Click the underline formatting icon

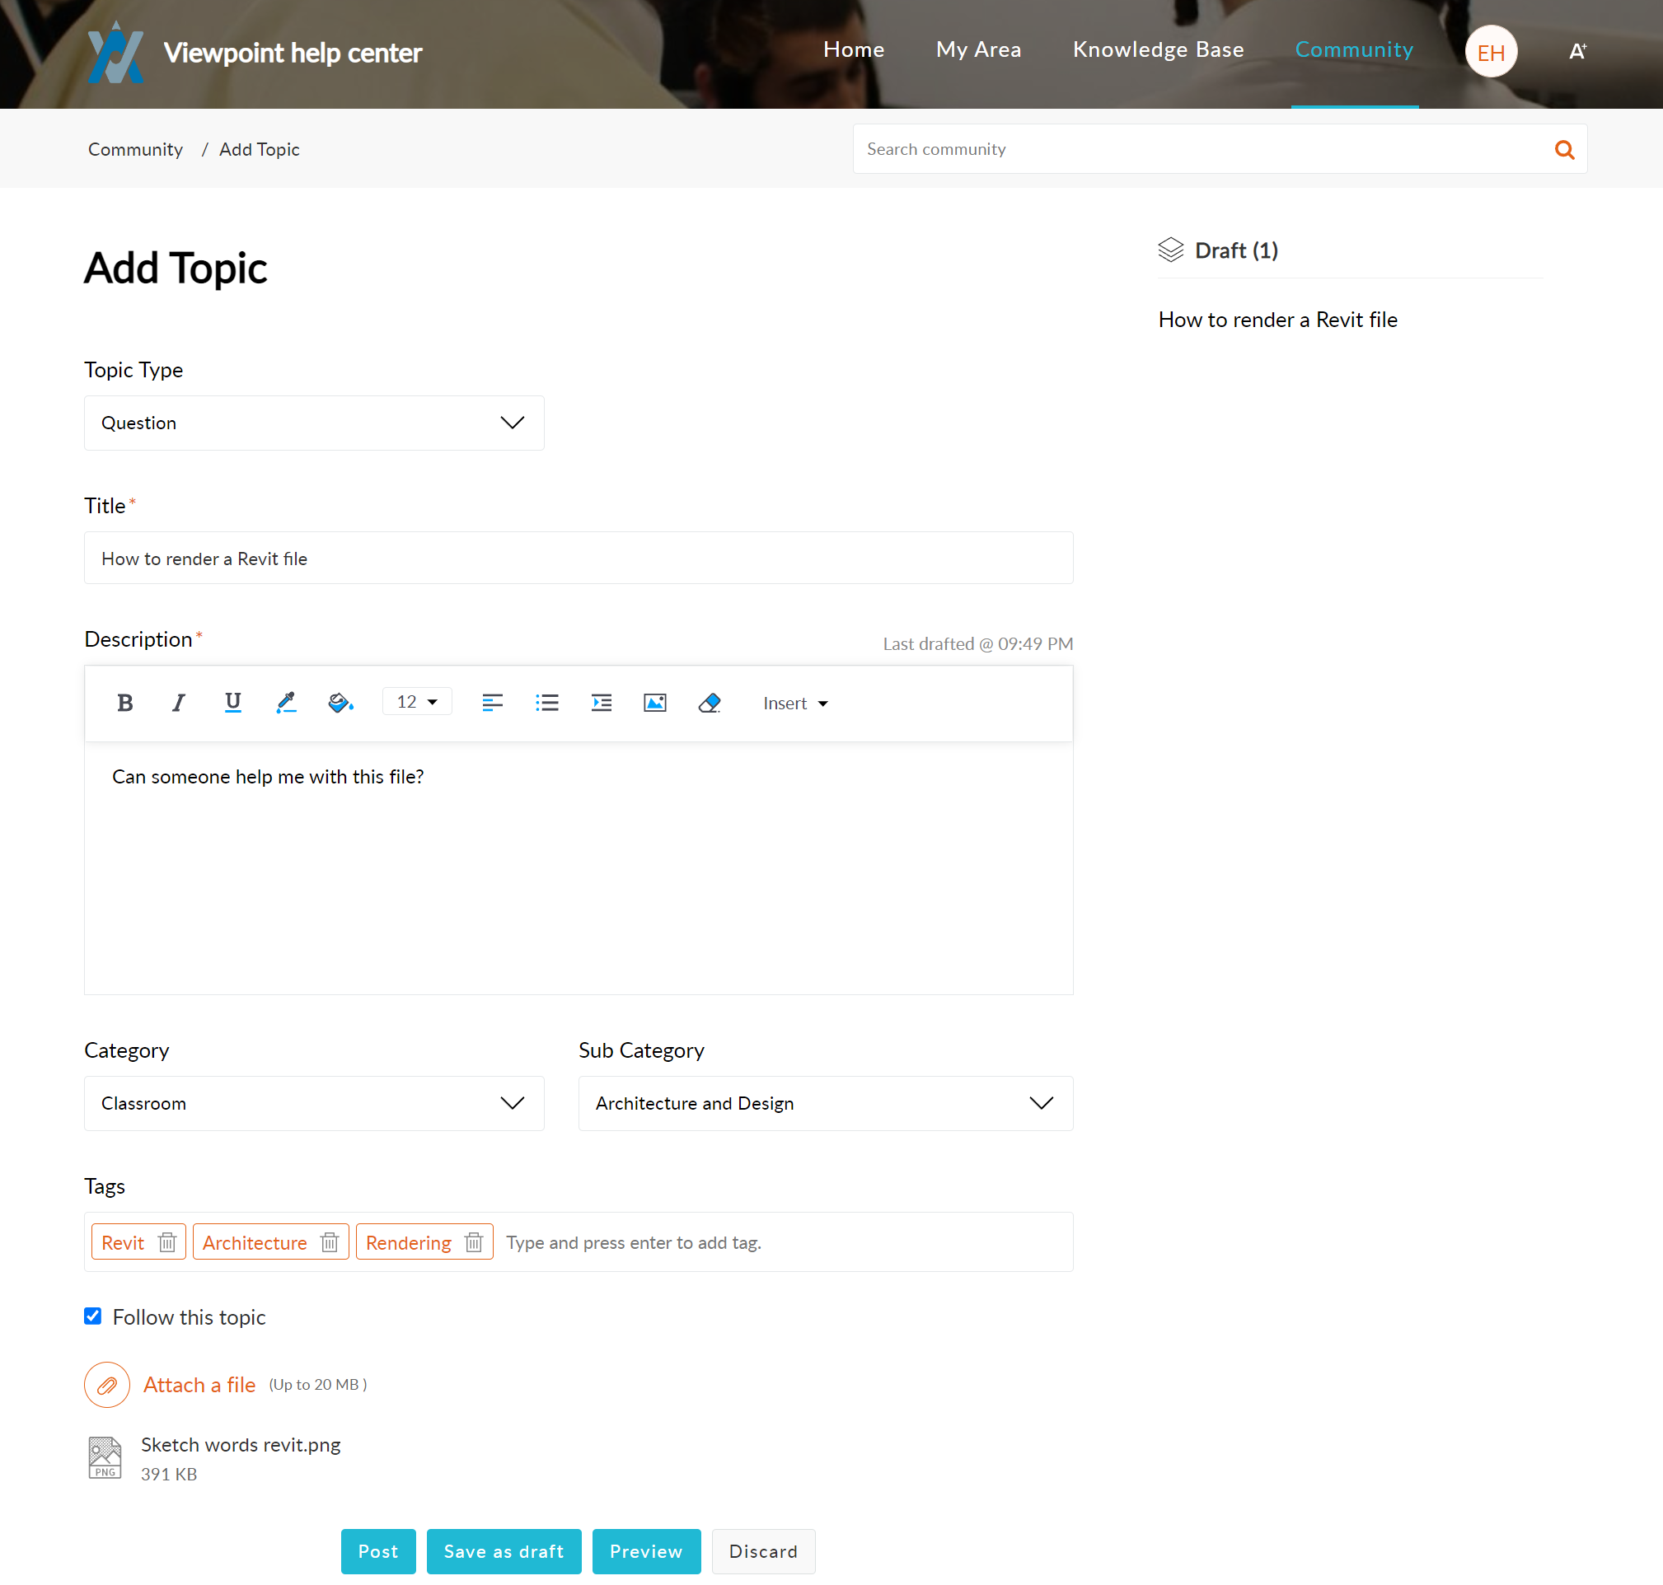[x=232, y=702]
